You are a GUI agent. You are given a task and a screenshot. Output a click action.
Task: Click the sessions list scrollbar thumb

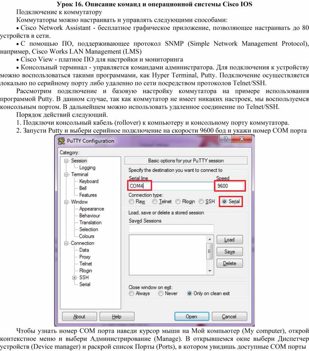pos(209,251)
